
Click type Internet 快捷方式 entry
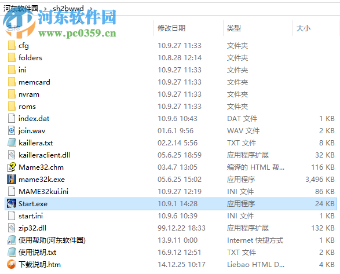pos(255,240)
